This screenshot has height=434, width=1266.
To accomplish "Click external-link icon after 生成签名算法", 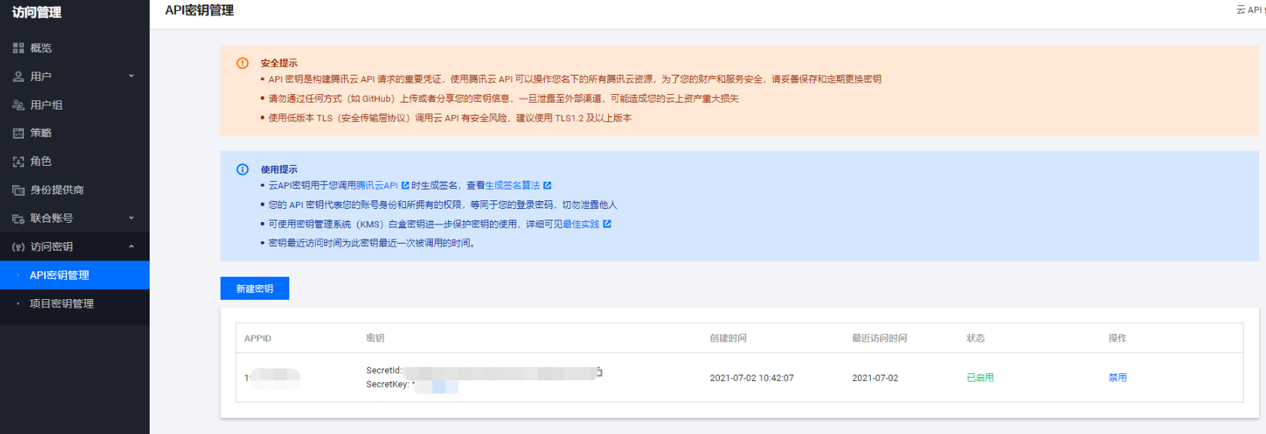I will pyautogui.click(x=547, y=186).
